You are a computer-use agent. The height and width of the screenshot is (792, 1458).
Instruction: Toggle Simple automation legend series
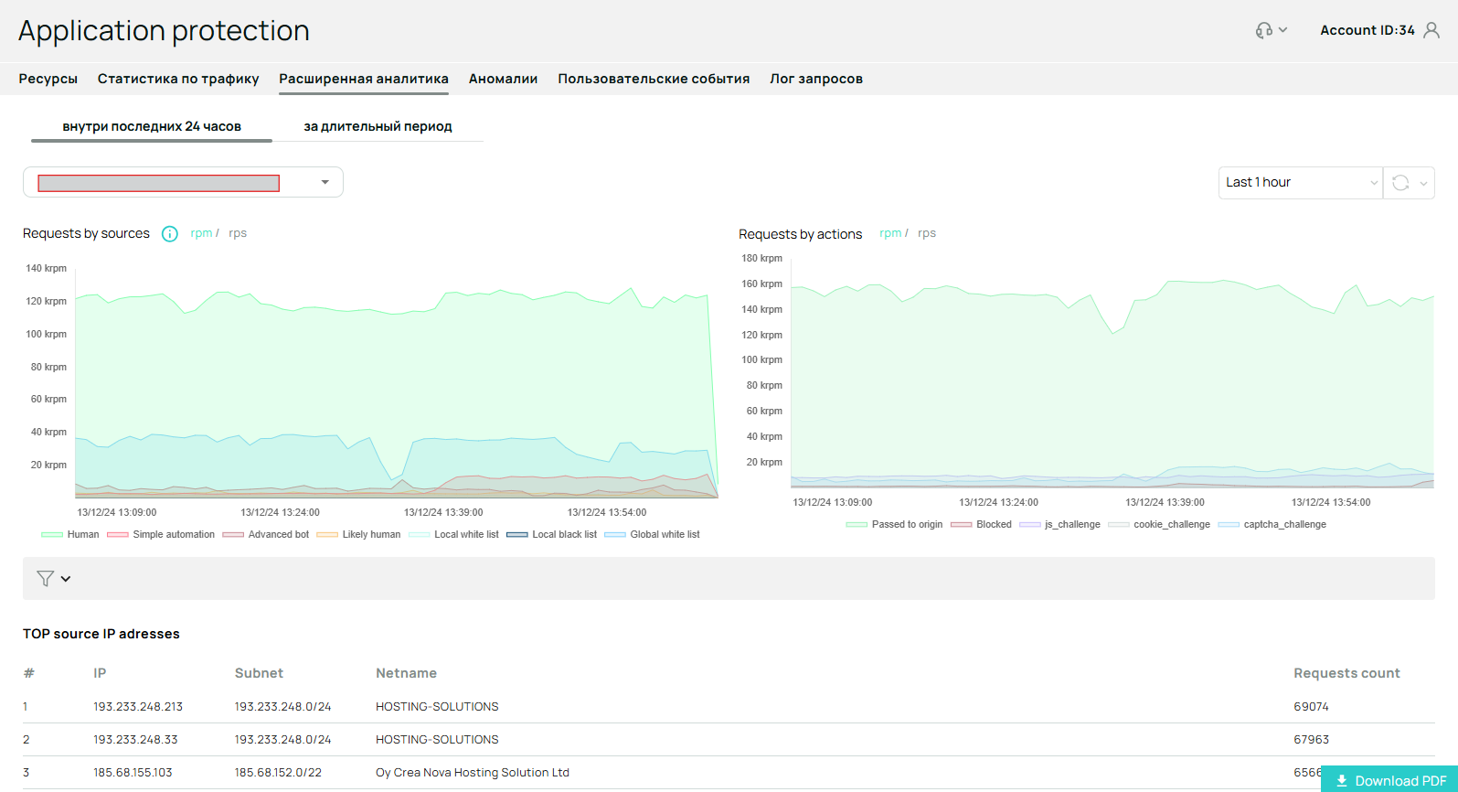(x=161, y=534)
